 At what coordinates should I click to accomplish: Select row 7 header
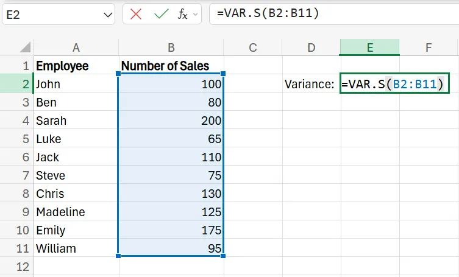pos(16,175)
